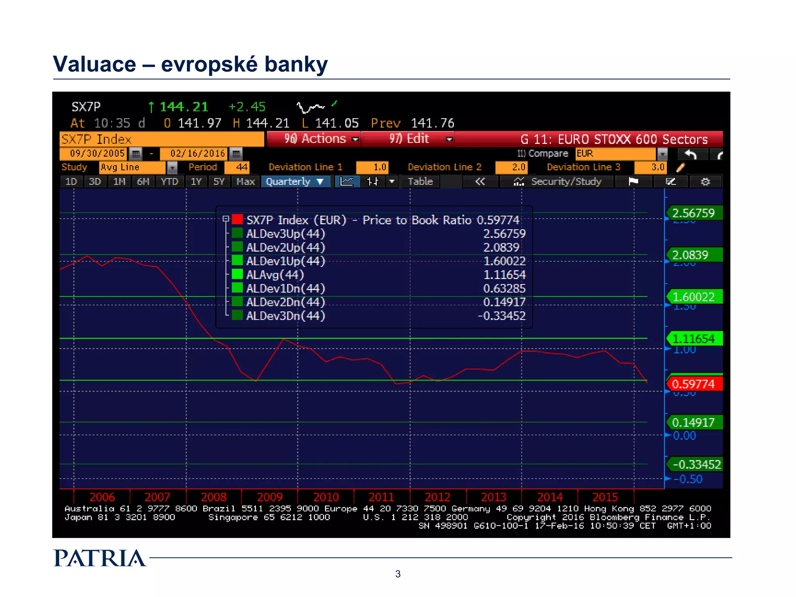Open the EUR currency dropdown
The image size is (796, 597).
click(x=662, y=154)
